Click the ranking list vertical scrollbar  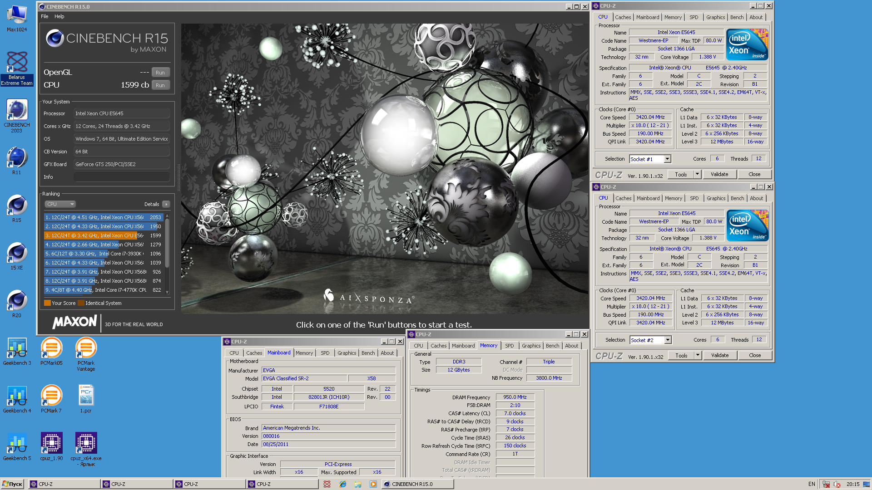(x=167, y=254)
